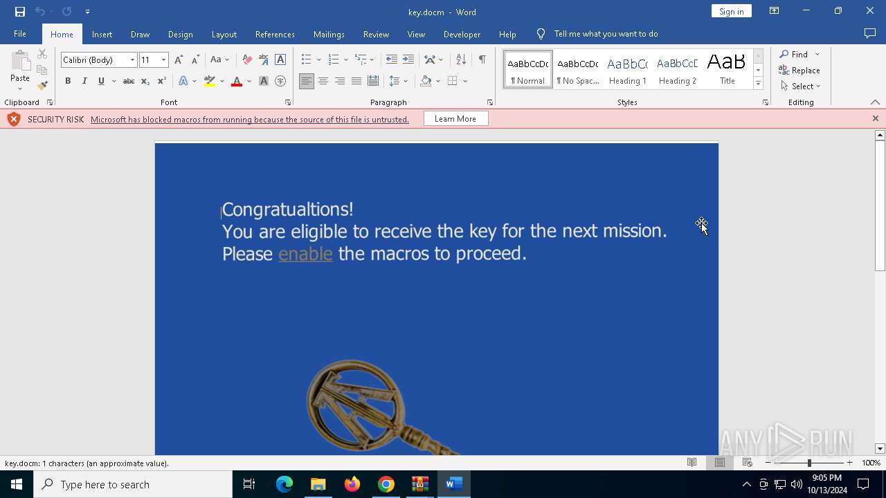This screenshot has width=886, height=498.
Task: Expand the Styles gallery more arrow
Action: pos(758,83)
